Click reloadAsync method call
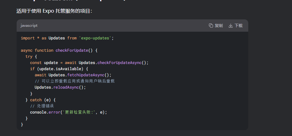 66,87
